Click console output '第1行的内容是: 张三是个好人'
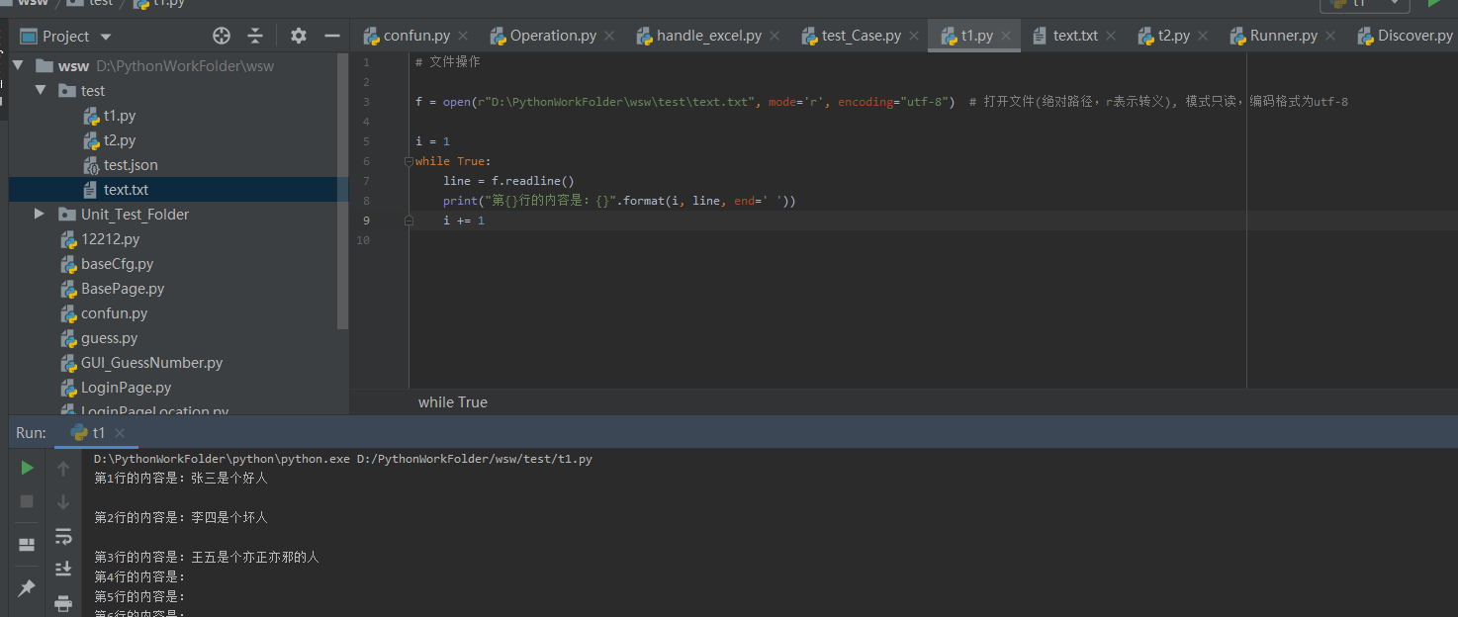This screenshot has height=617, width=1458. click(x=181, y=478)
